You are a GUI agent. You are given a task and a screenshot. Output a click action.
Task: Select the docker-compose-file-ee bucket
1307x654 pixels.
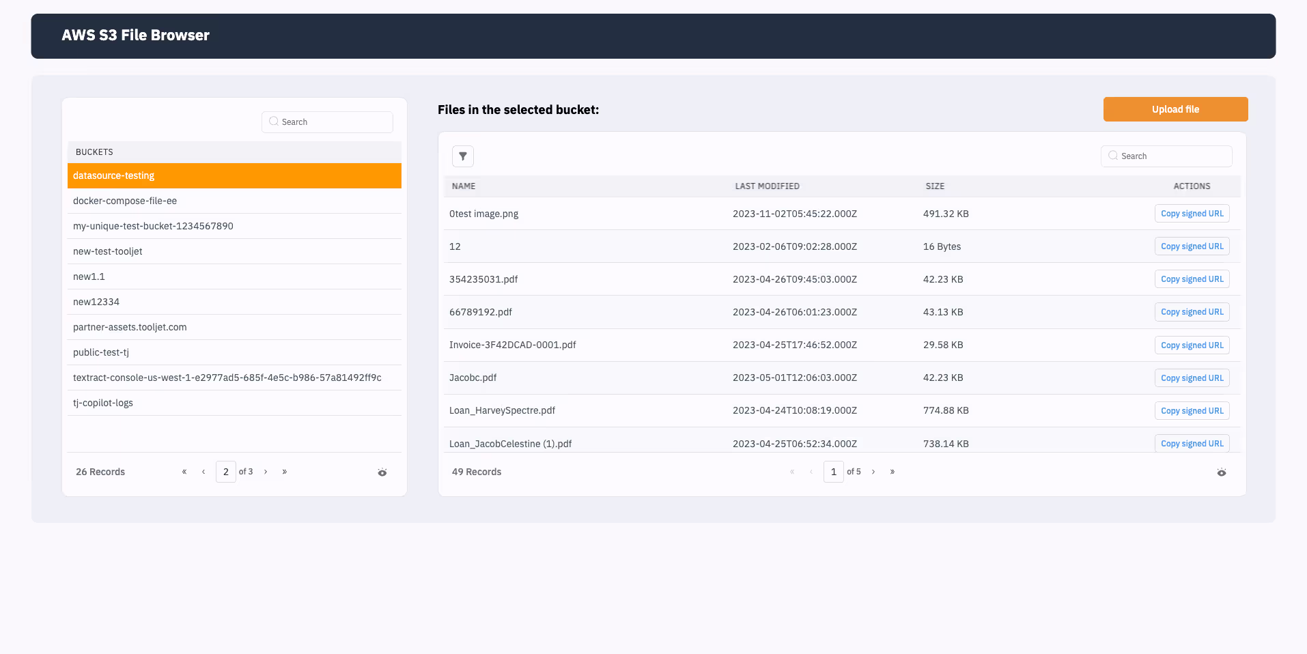tap(125, 201)
